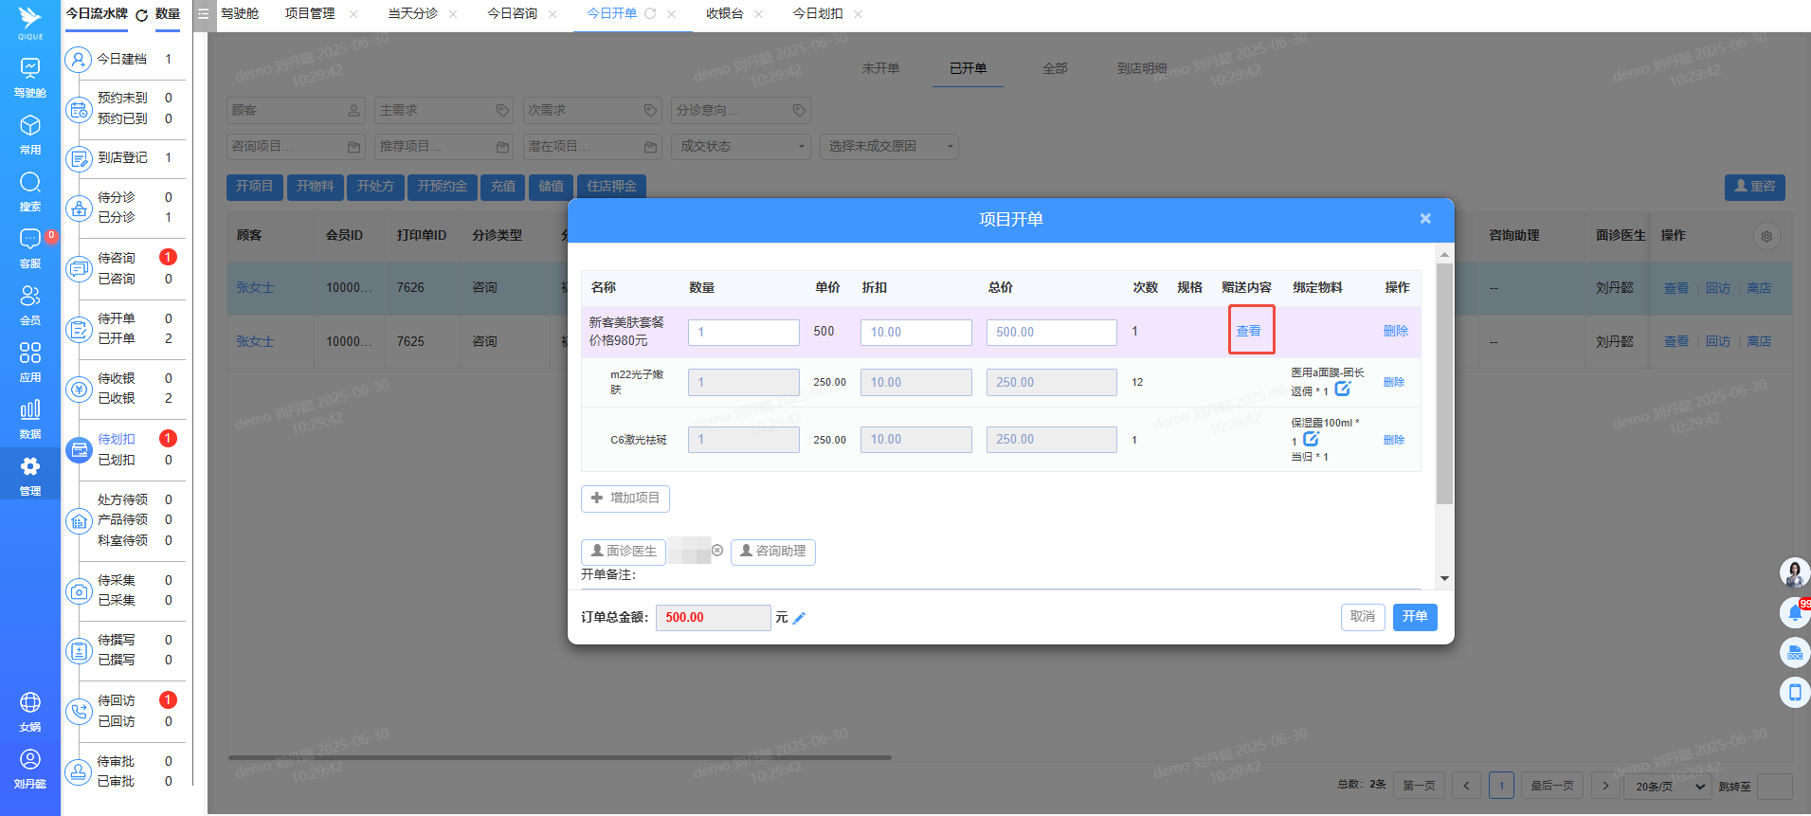Switch to the 收银台 tab
This screenshot has width=1811, height=816.
click(x=724, y=14)
